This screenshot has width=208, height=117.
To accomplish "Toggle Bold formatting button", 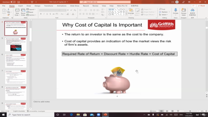I will pyautogui.click(x=41, y=14).
